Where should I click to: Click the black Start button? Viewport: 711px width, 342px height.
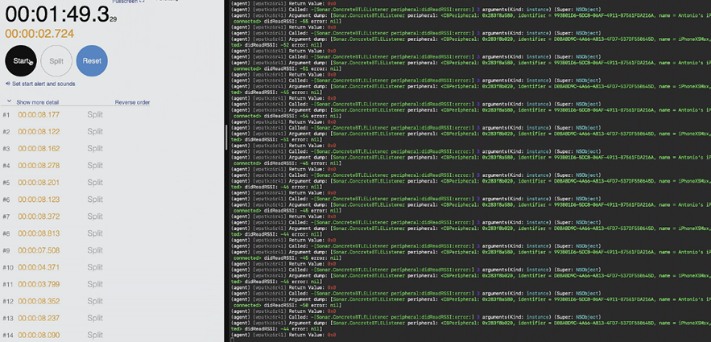pos(21,60)
